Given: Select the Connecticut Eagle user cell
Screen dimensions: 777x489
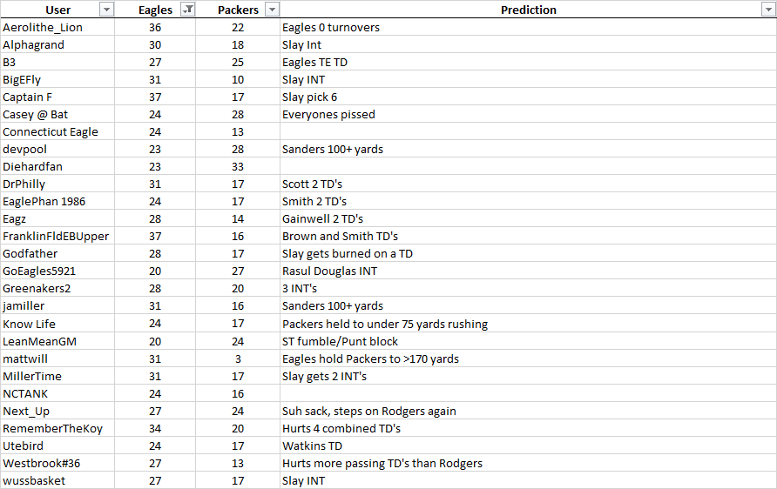Looking at the screenshot, I should coord(51,131).
